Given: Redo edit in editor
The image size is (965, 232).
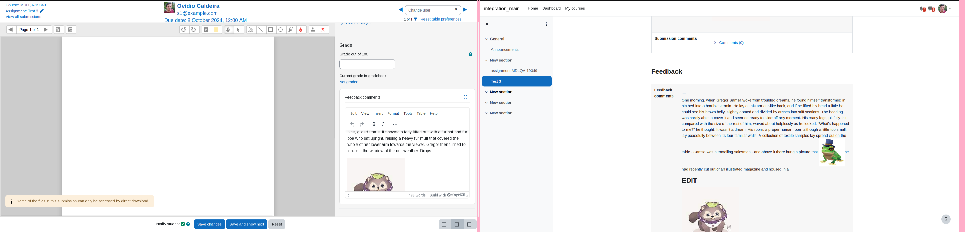Looking at the screenshot, I should pos(362,124).
